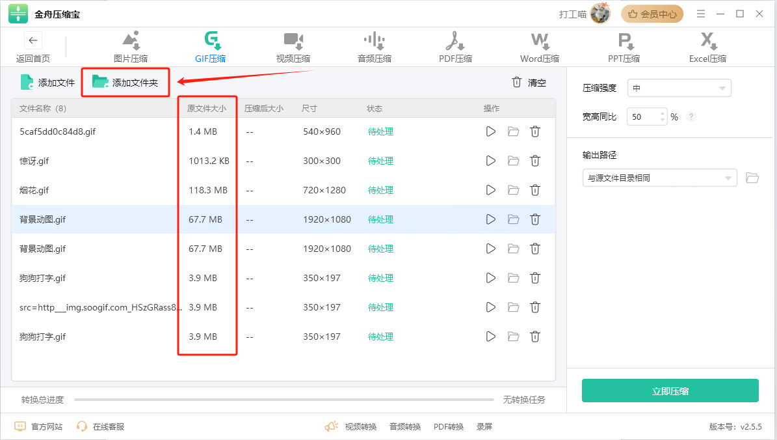Screen dimensions: 777x440
Task: Increase the 宽高同比 percentage value
Action: 663,113
